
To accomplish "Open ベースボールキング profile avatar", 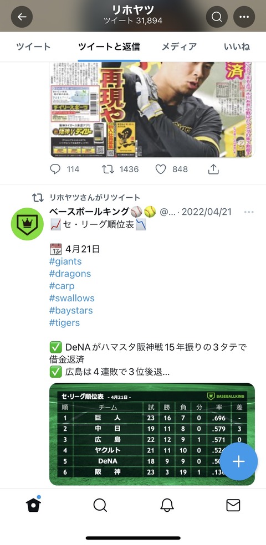I will pos(27,224).
